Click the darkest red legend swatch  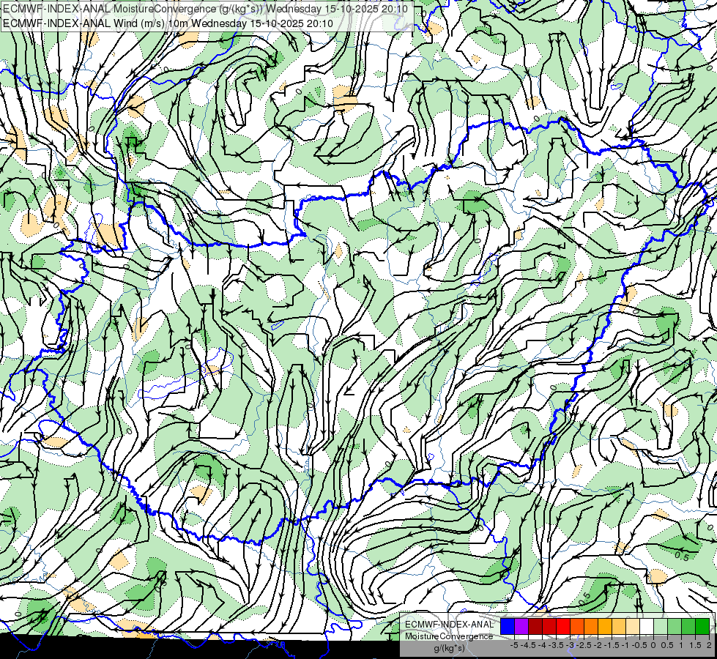pos(535,626)
